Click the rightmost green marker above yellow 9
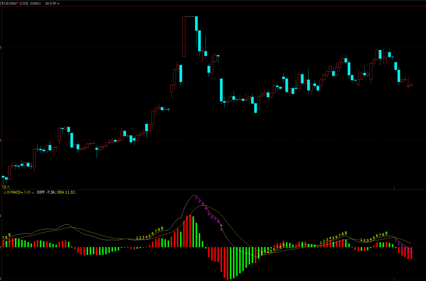The image size is (426, 281). (x=386, y=232)
